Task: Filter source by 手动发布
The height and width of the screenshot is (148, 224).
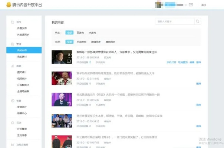Action: click(x=82, y=42)
